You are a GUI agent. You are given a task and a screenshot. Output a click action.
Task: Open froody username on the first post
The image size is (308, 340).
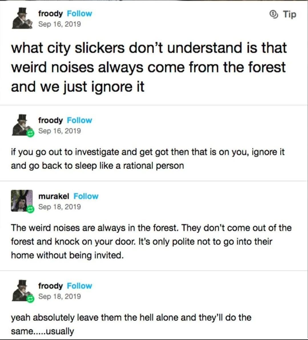click(x=51, y=13)
